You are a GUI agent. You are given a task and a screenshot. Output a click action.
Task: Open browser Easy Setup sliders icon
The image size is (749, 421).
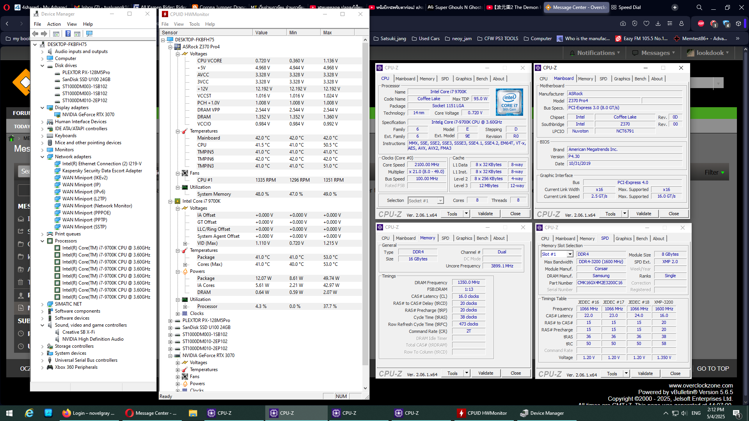coord(670,24)
